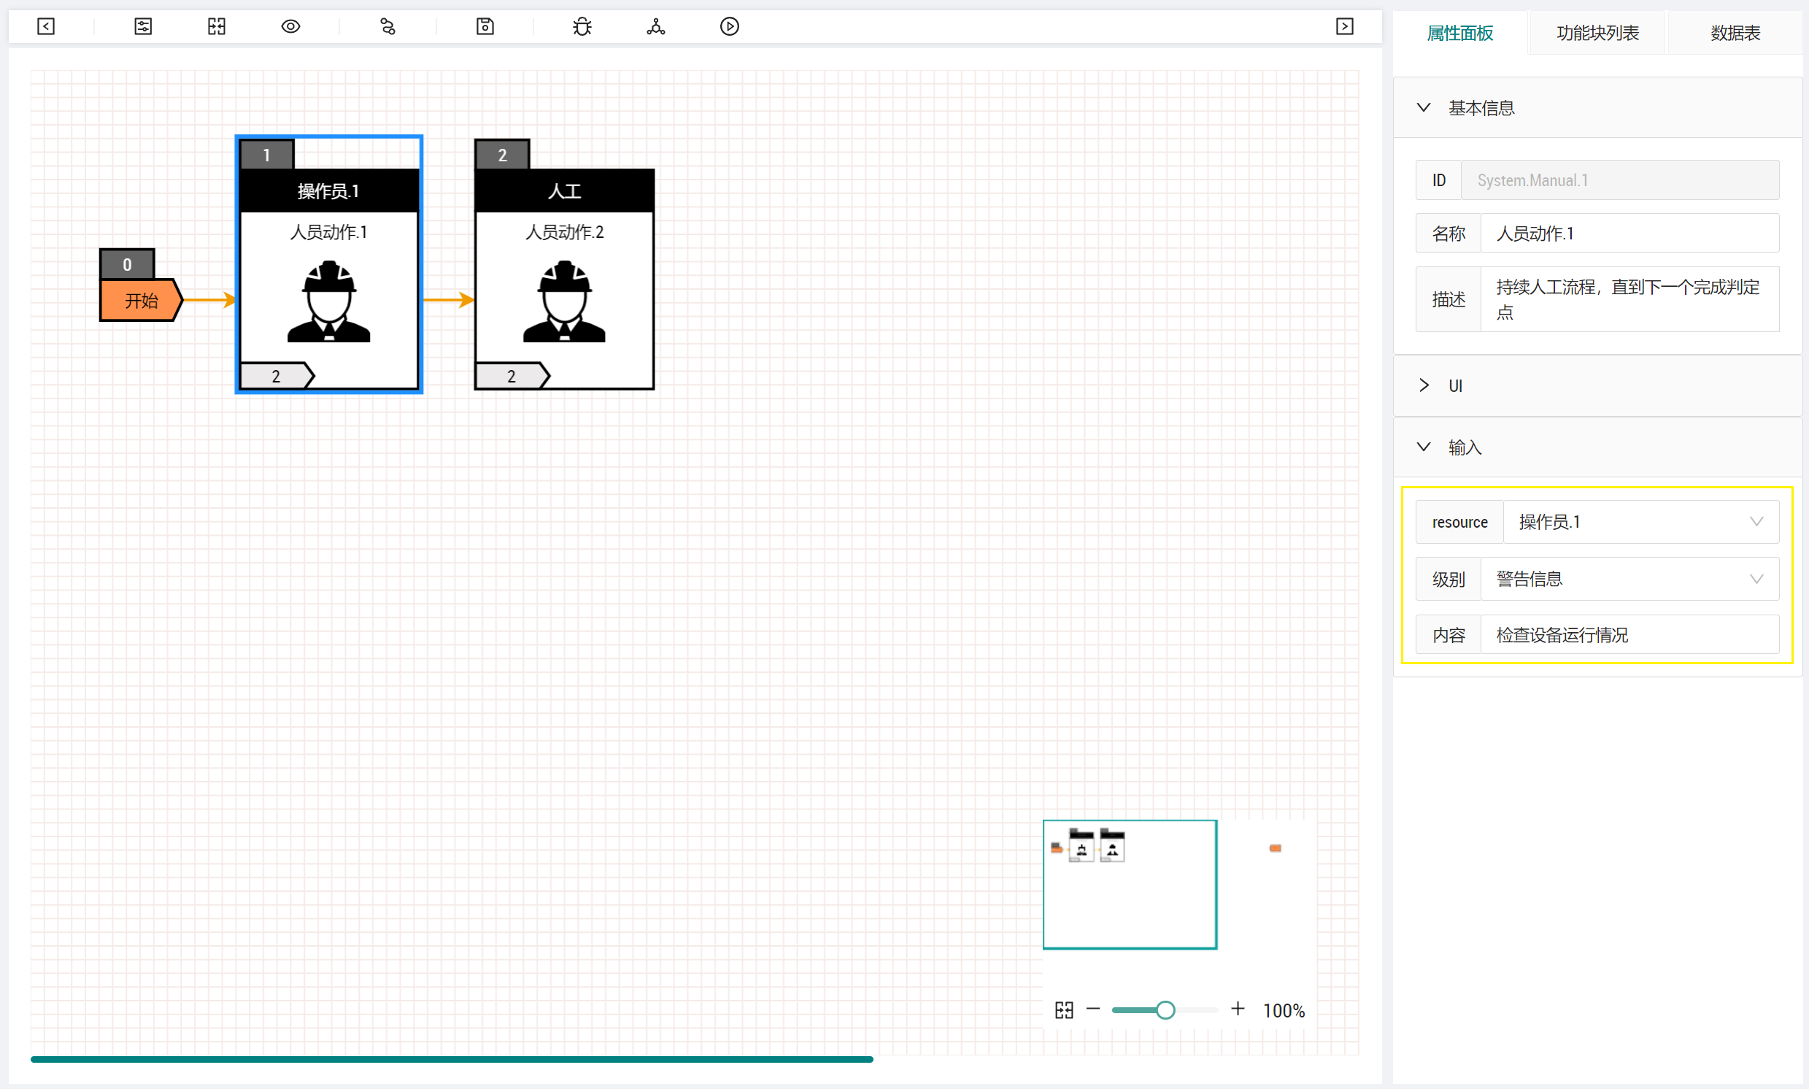Click the fit-to-screen layout toolbar icon
Image resolution: width=1809 pixels, height=1089 pixels.
(x=217, y=26)
